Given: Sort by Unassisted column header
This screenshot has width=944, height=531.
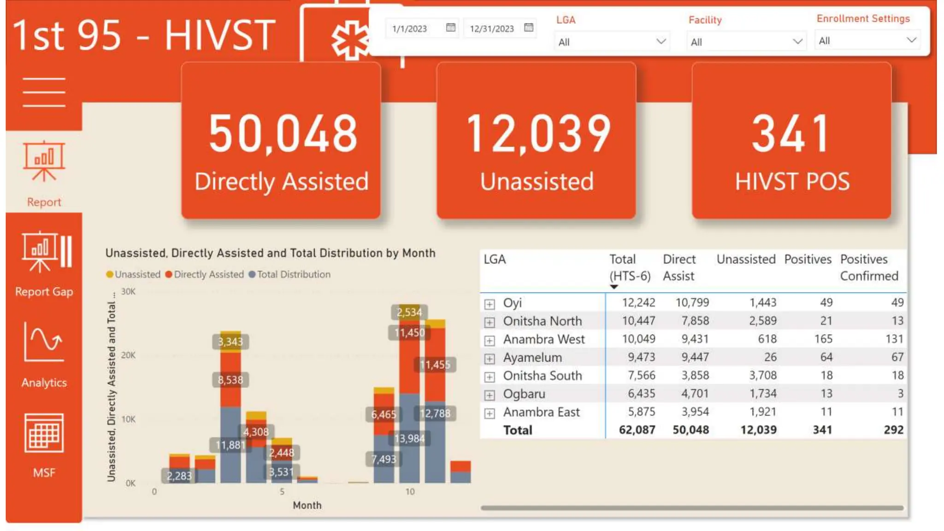Looking at the screenshot, I should pyautogui.click(x=746, y=259).
